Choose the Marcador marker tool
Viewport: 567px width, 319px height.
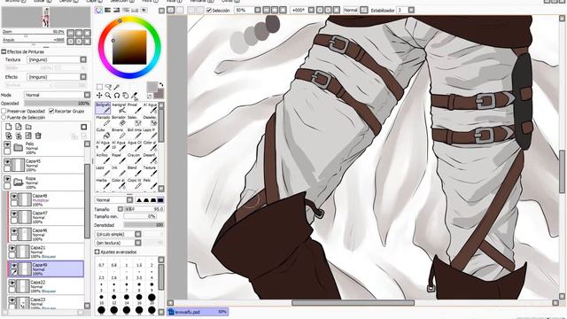point(103,121)
